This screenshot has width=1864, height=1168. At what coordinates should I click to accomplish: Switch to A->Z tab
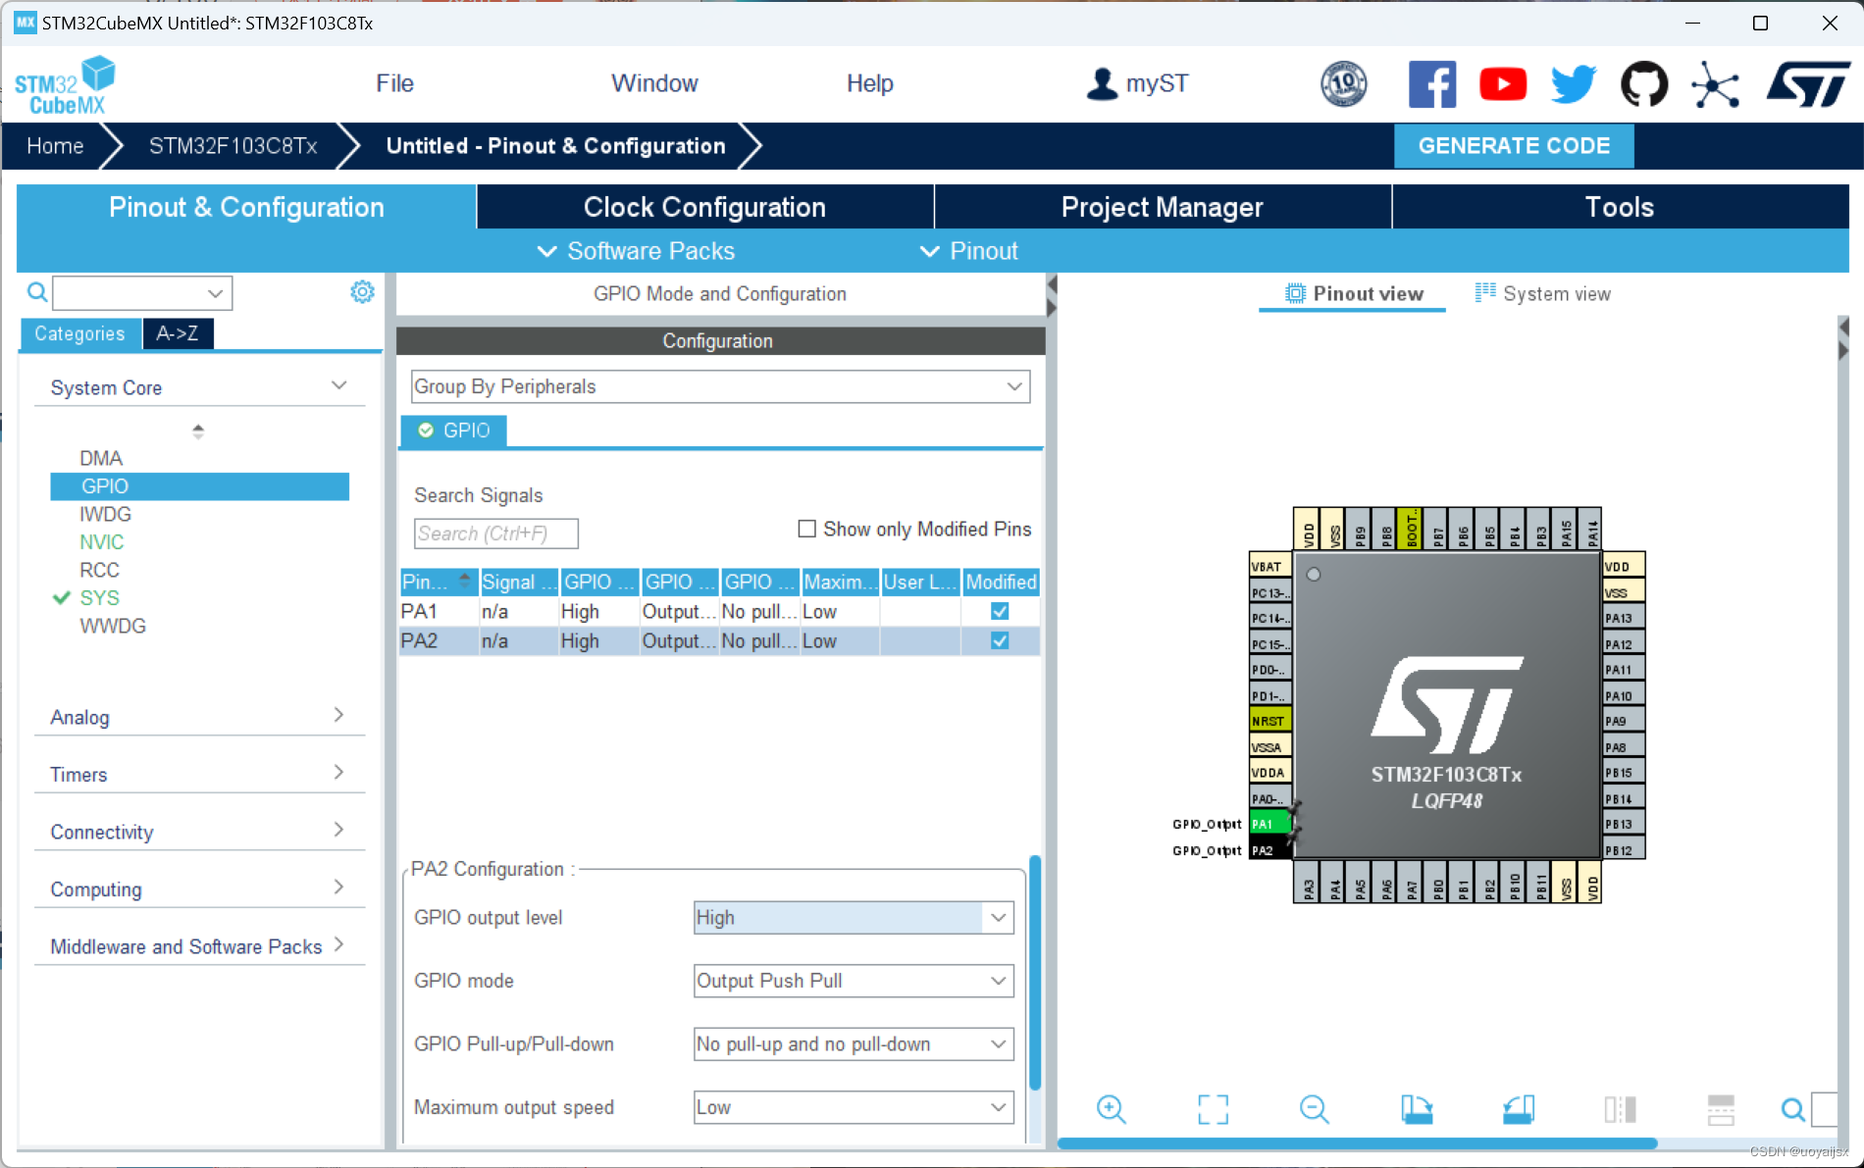tap(178, 333)
